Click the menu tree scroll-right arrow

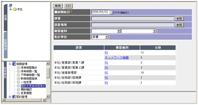(44, 100)
